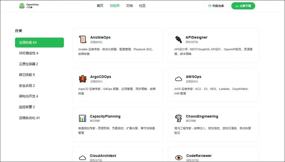Open the 社区 nav item
Viewport: 285px width, 162px height.
coord(142,6)
